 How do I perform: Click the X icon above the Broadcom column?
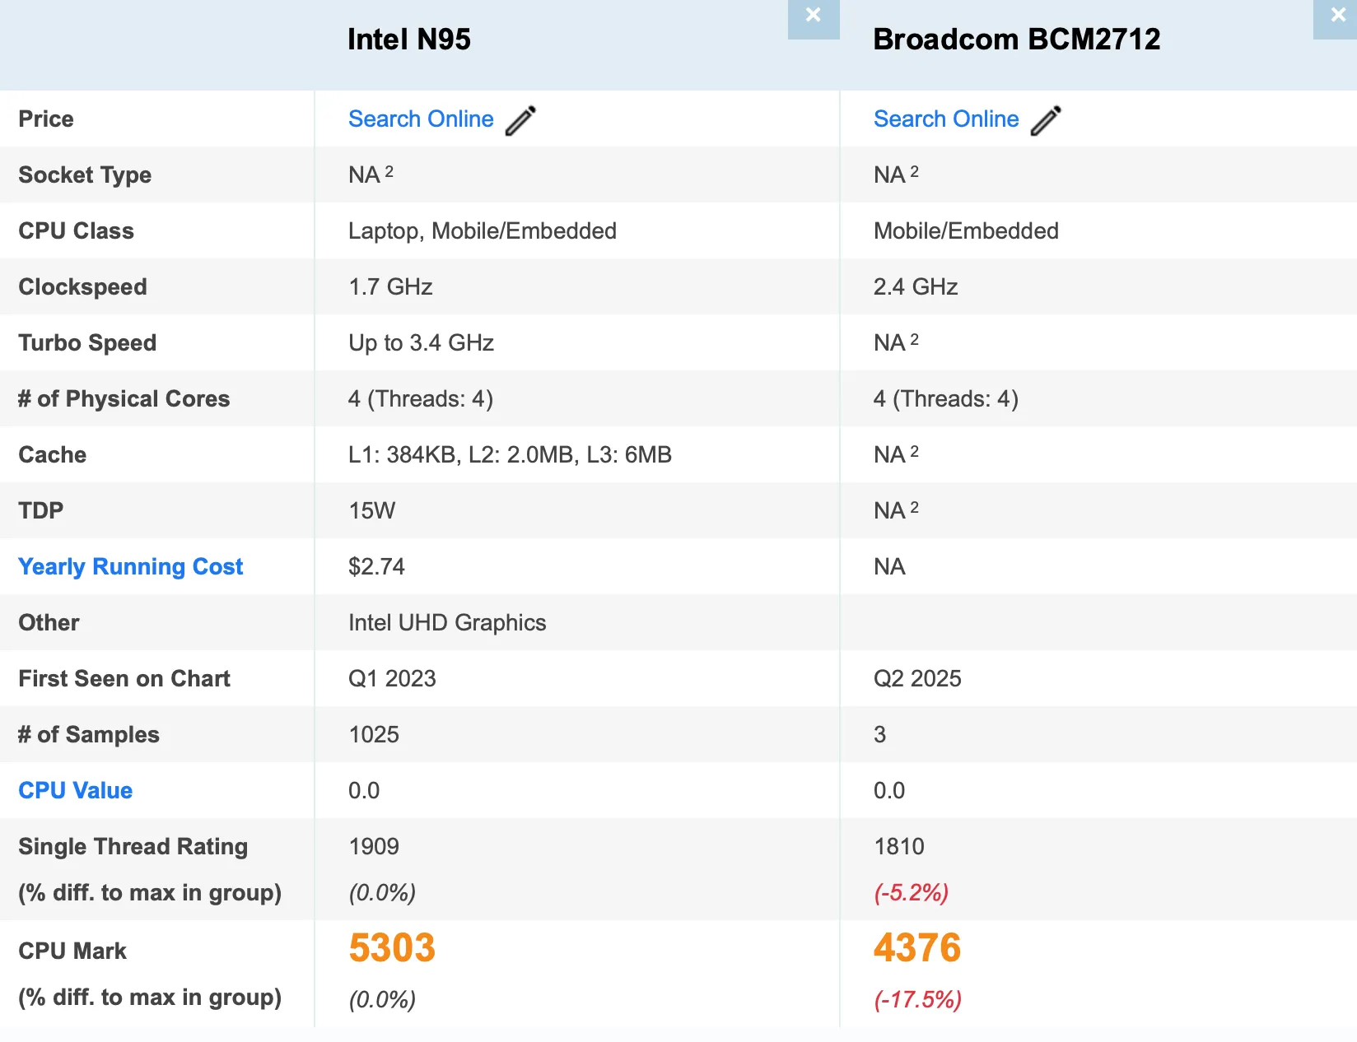coord(1337,14)
